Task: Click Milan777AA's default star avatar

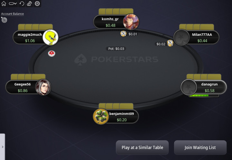Action: 181,37
